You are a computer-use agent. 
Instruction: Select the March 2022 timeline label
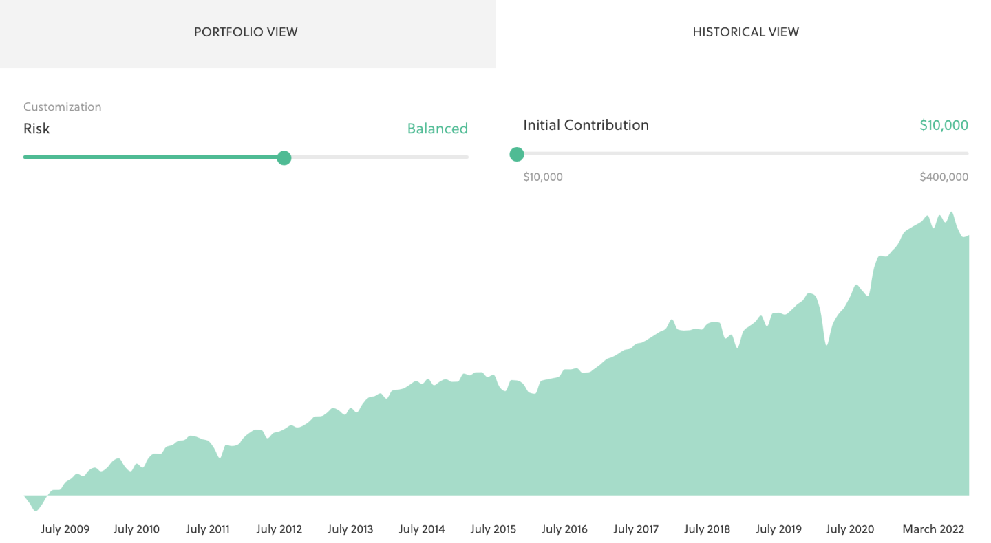[x=933, y=529]
